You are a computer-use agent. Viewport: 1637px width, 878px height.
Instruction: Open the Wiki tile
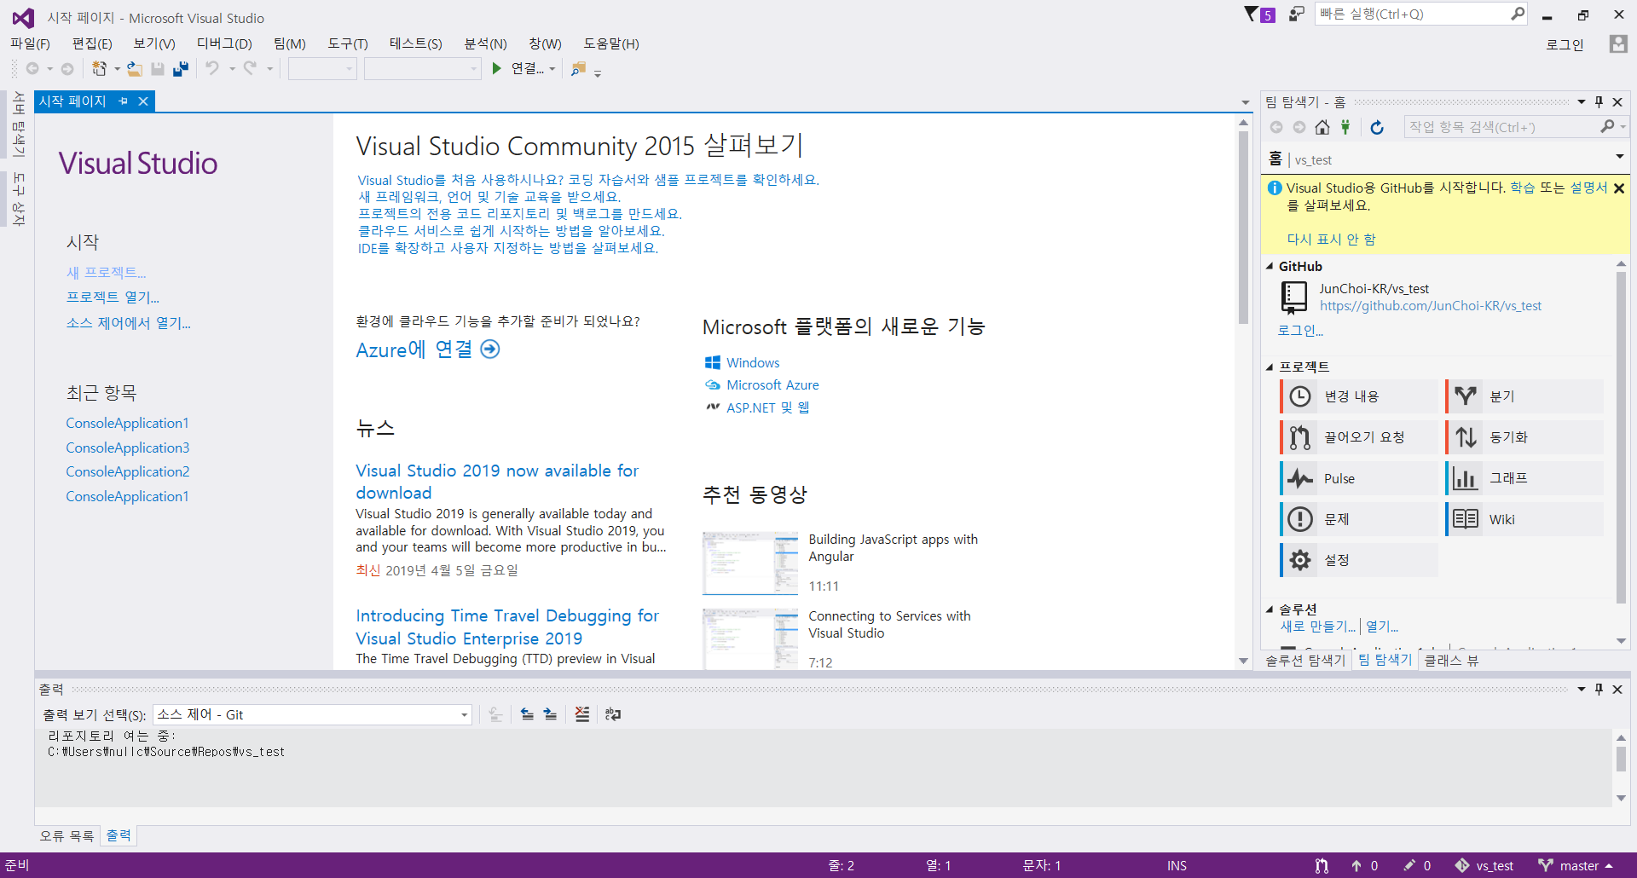[x=1524, y=519]
